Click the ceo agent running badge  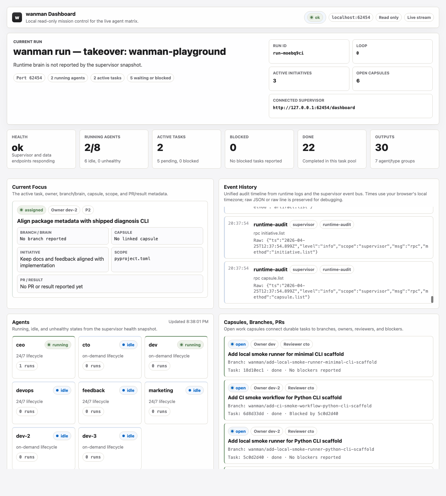(58, 345)
